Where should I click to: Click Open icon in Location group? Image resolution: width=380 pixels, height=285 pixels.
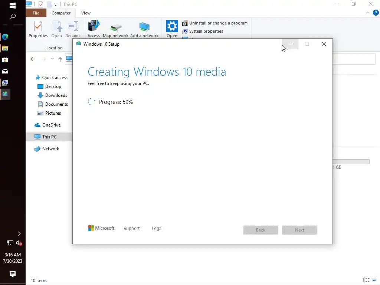tap(56, 29)
